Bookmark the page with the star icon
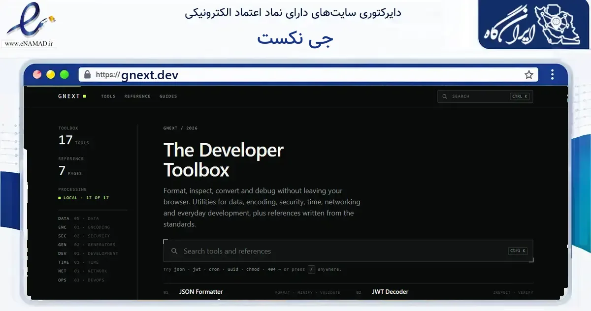This screenshot has width=591, height=311. [x=529, y=75]
